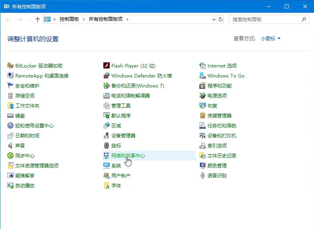Click the title bar control panel icon
The image size is (314, 229).
click(x=6, y=6)
